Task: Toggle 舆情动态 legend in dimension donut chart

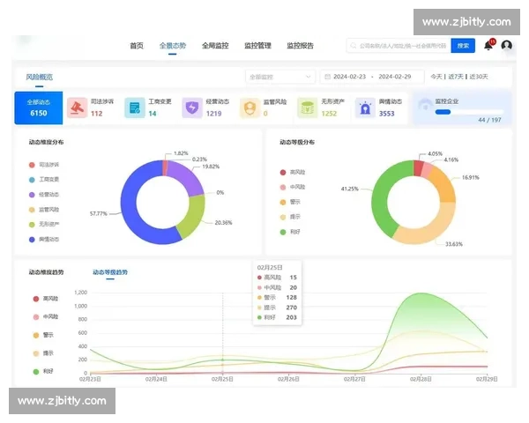Action: pyautogui.click(x=48, y=239)
